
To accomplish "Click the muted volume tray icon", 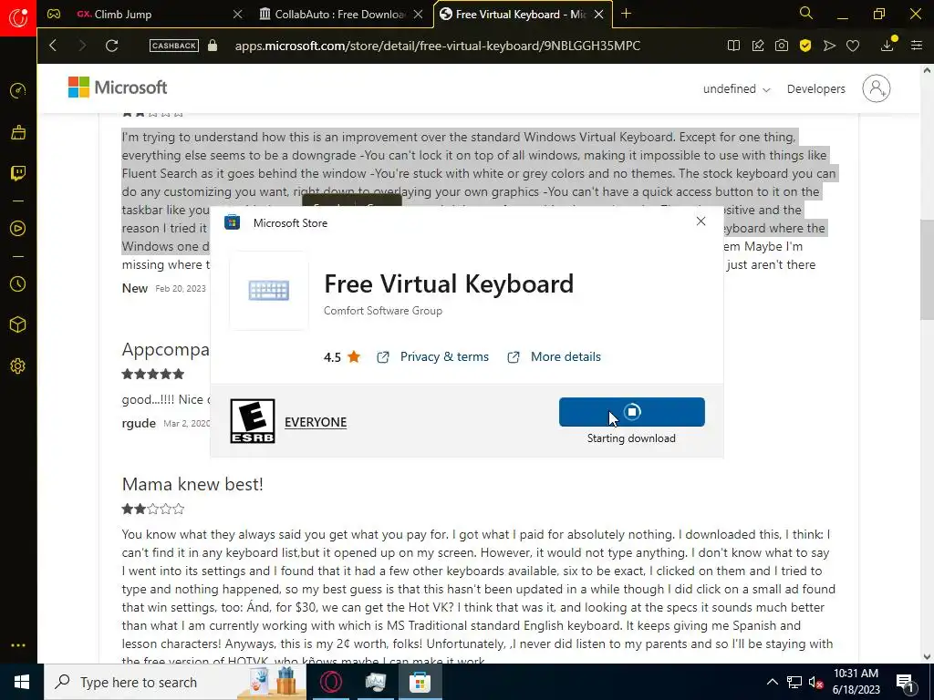I will pos(816,682).
